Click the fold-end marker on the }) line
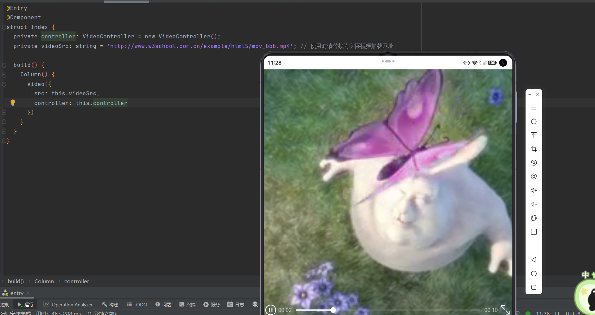The width and height of the screenshot is (595, 315). 4,112
